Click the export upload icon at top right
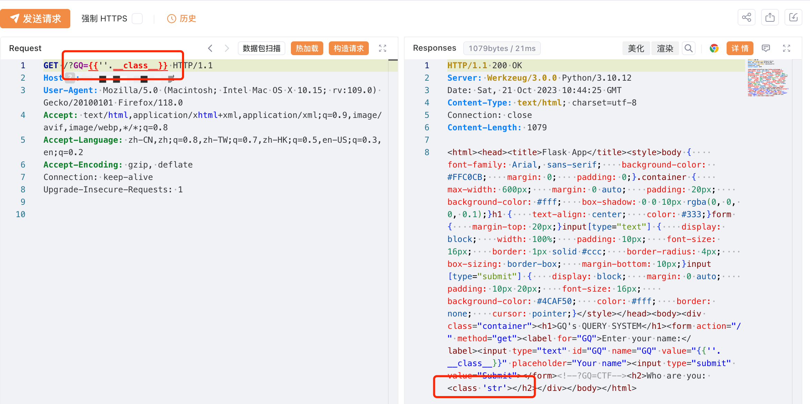Screen dimensions: 810x404 pyautogui.click(x=770, y=18)
